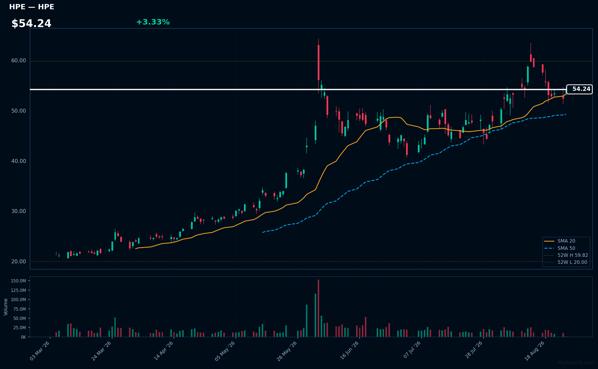The image size is (598, 369).
Task: Click the +3.33% change value
Action: point(153,22)
